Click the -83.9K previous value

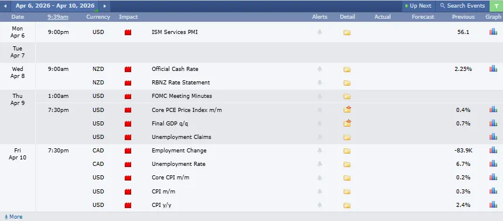pos(463,150)
